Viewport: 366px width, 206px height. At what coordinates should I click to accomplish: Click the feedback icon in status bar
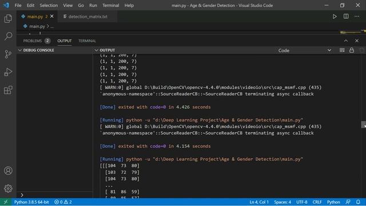pos(348,202)
